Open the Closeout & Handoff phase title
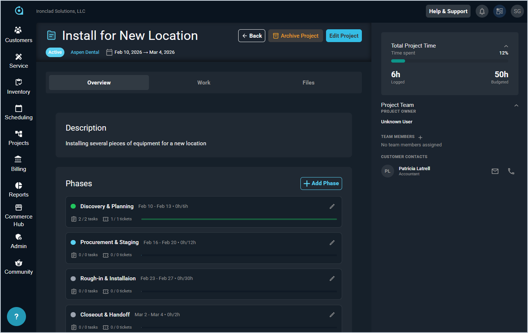The image size is (528, 333). (105, 315)
